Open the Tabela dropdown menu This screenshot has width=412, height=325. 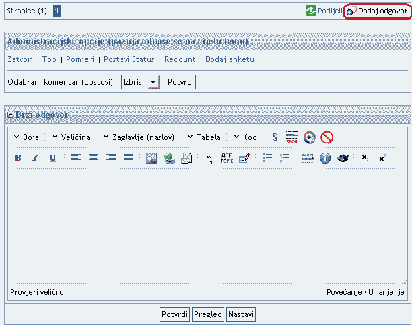click(x=203, y=137)
